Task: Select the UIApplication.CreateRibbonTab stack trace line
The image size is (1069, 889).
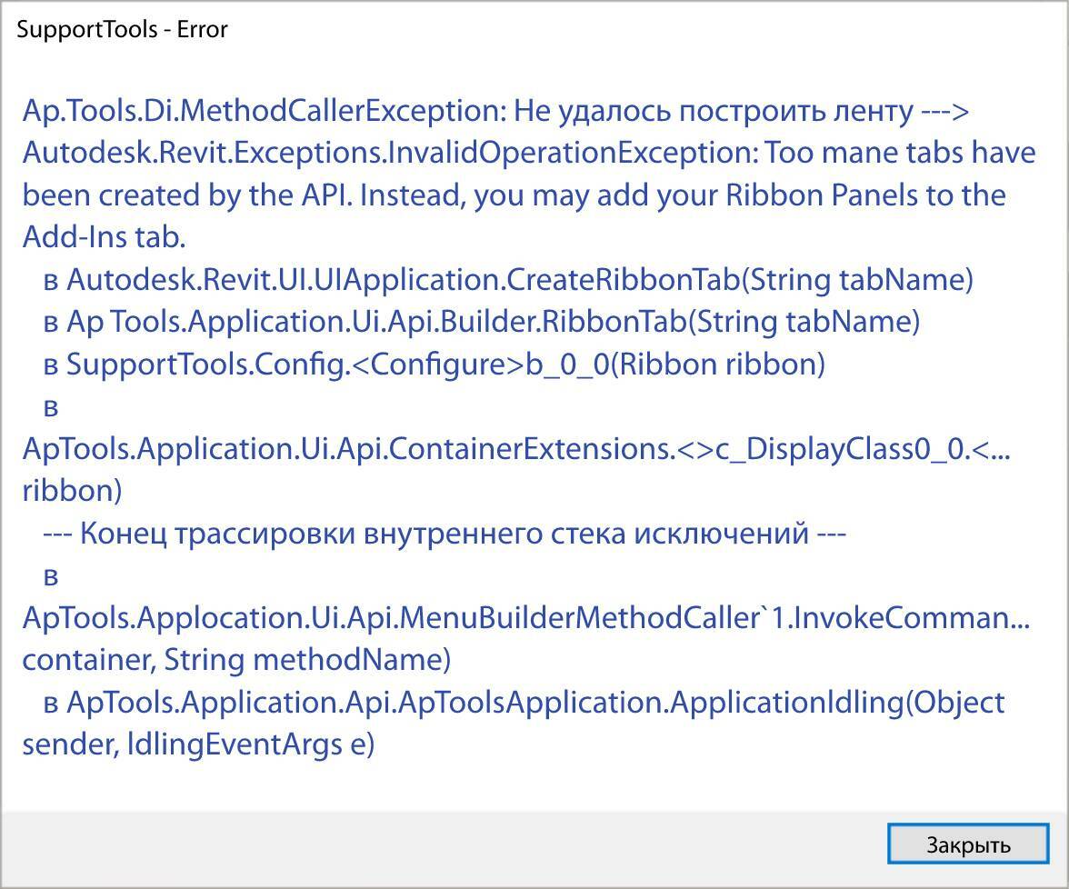Action: [518, 280]
